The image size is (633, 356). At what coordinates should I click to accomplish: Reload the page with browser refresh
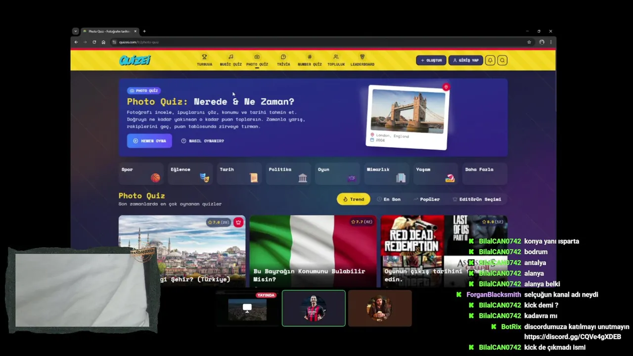[x=94, y=42]
